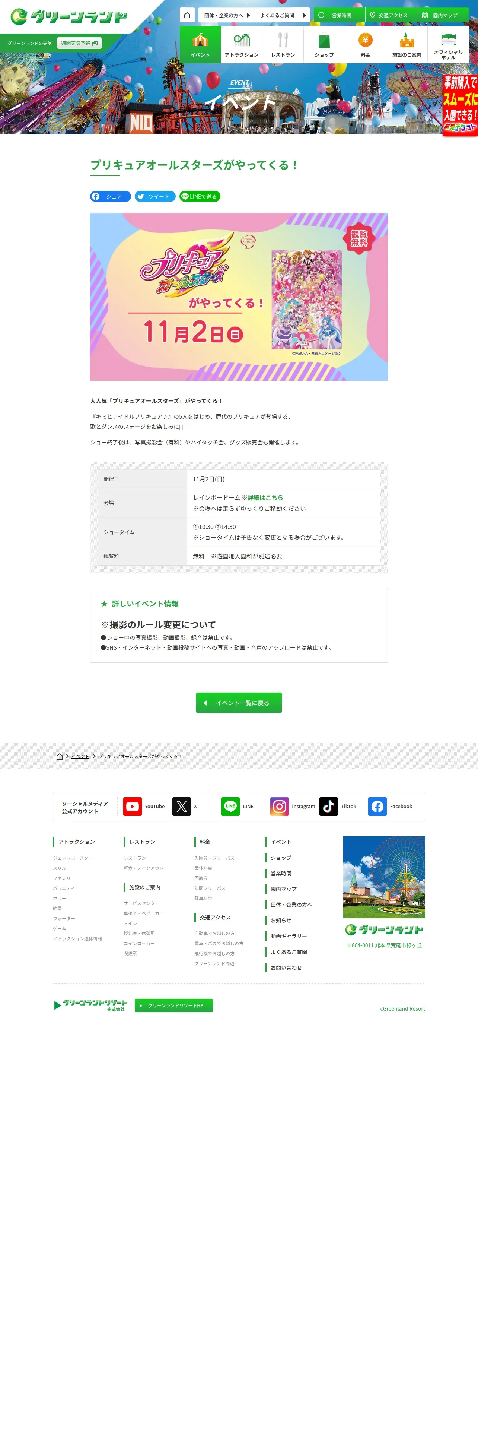
Task: Open the 週間天気予報 link
Action: [79, 44]
